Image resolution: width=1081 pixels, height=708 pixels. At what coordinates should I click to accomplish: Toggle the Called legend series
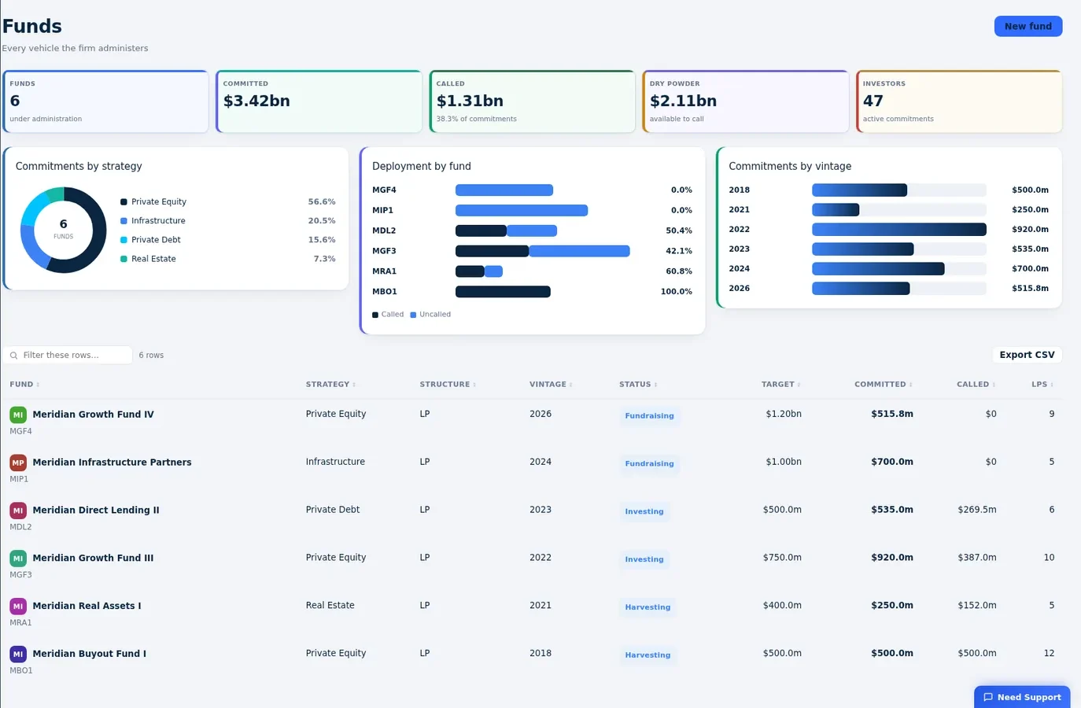coord(388,315)
